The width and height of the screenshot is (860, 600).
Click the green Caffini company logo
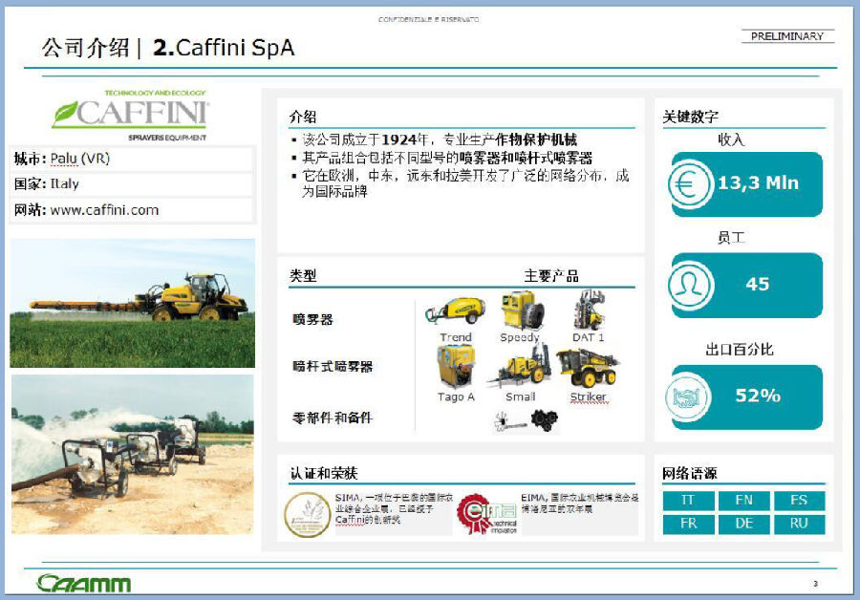[131, 114]
